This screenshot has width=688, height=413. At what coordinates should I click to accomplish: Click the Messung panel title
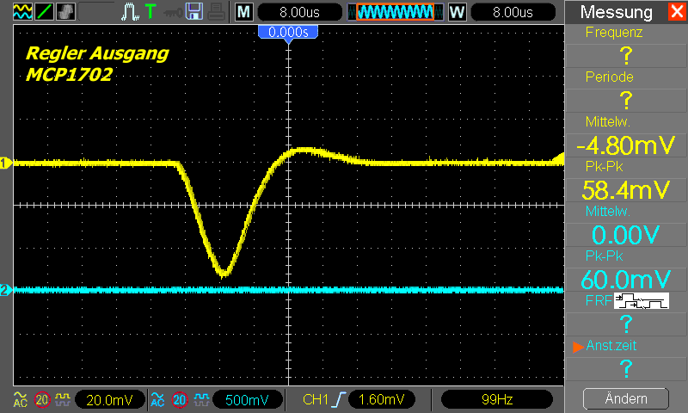click(616, 12)
